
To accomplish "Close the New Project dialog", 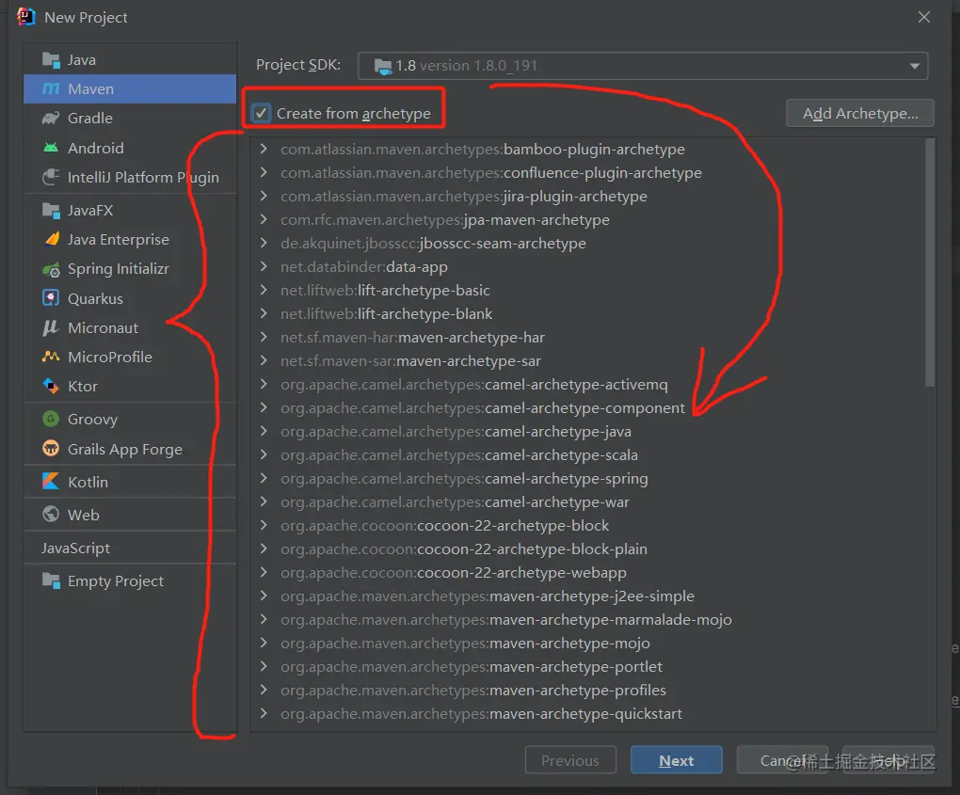I will click(x=924, y=17).
